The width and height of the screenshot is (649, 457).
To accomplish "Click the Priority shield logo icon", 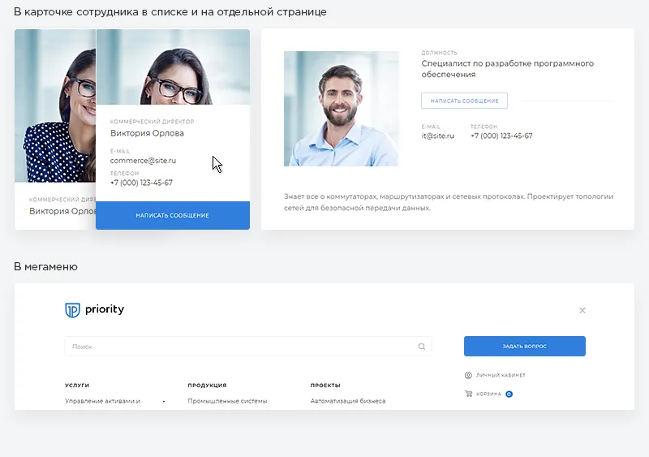I will click(72, 310).
